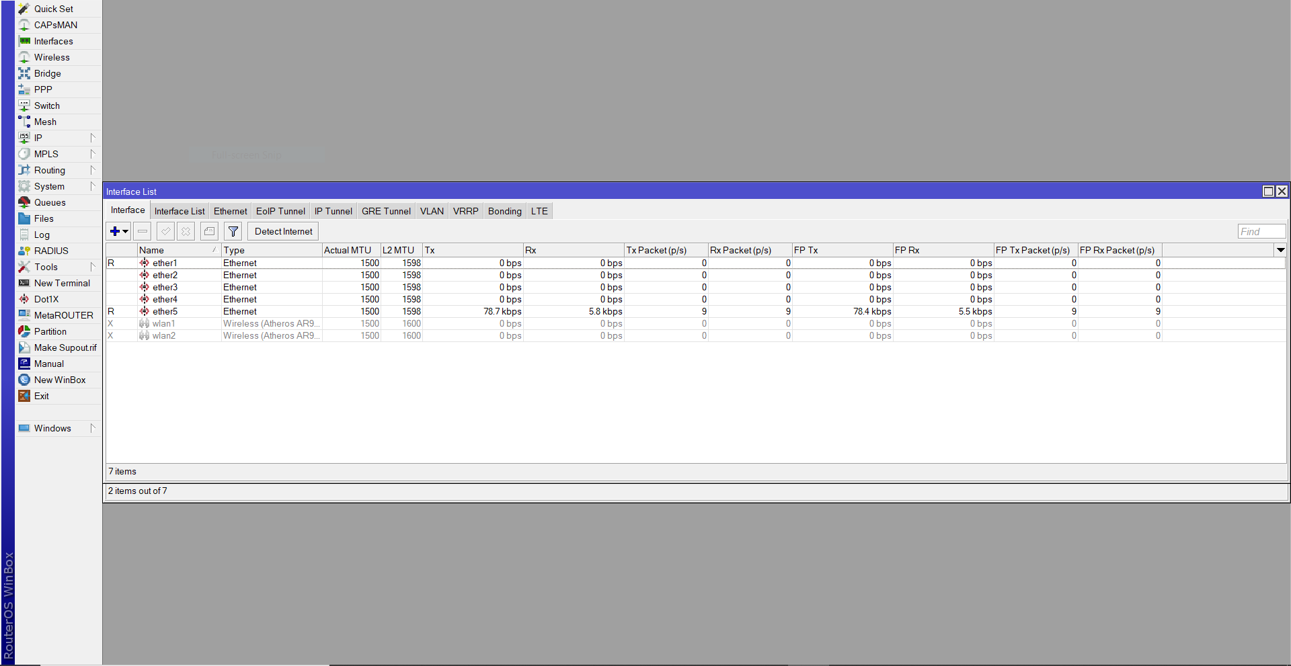Viewport: 1291px width, 666px height.
Task: Switch to the VRRP tab
Action: [466, 211]
